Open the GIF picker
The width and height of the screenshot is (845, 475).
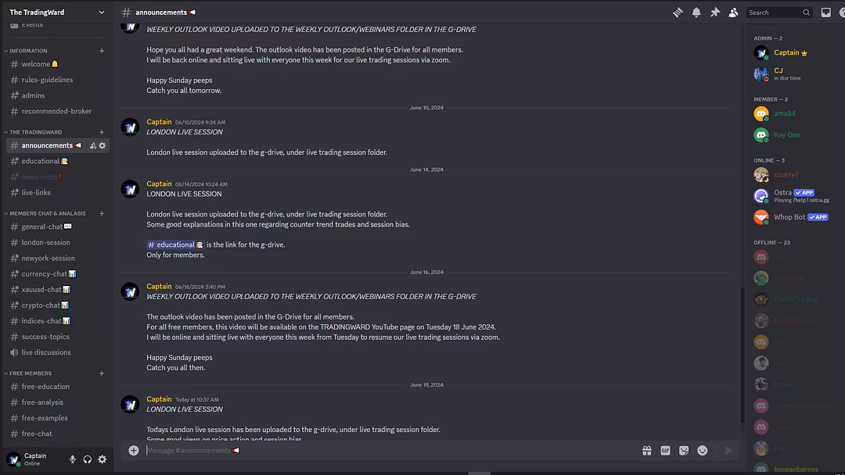[665, 450]
